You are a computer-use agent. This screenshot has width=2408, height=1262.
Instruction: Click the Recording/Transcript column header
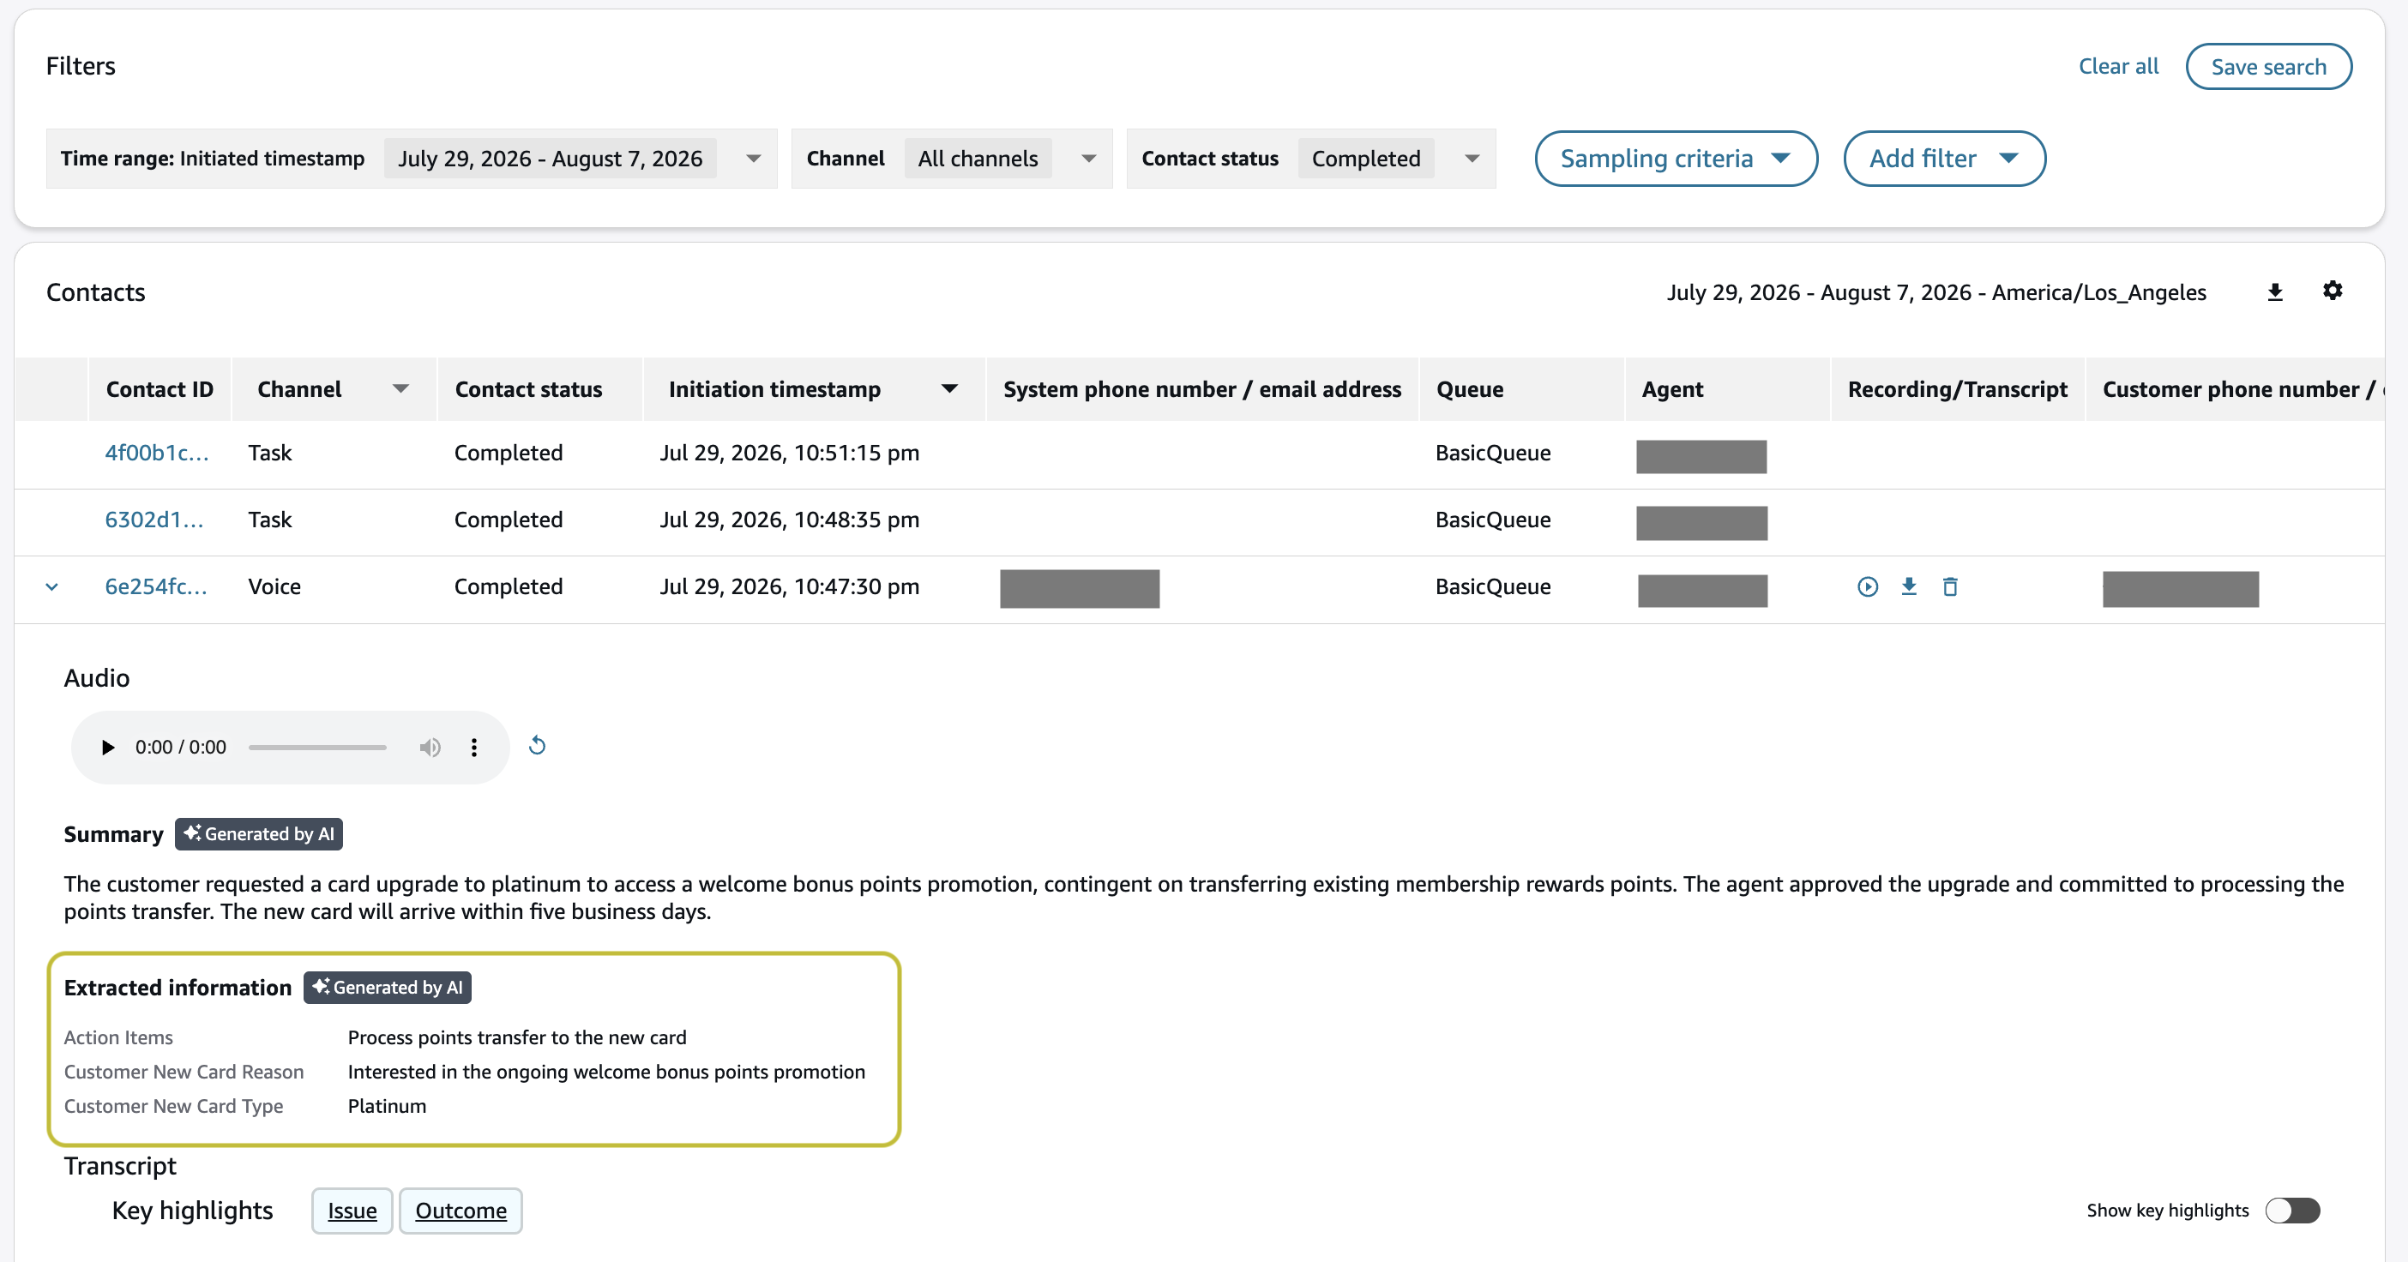click(1958, 389)
